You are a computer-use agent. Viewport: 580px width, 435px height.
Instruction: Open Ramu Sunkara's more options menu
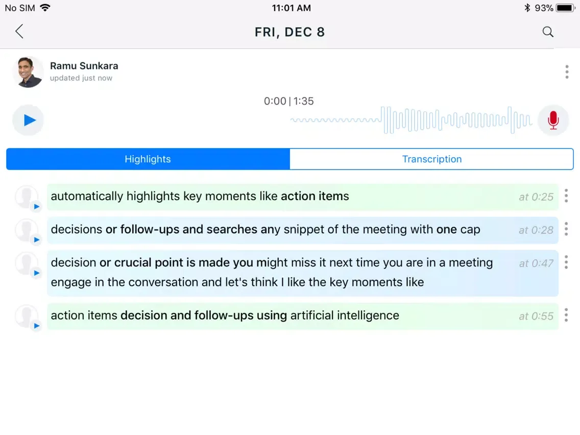tap(567, 72)
